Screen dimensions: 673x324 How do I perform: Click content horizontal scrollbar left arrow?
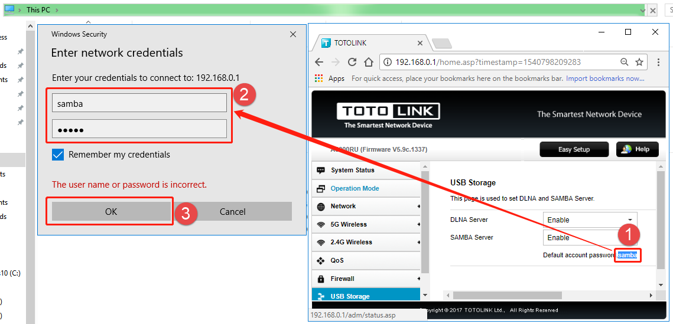(447, 295)
